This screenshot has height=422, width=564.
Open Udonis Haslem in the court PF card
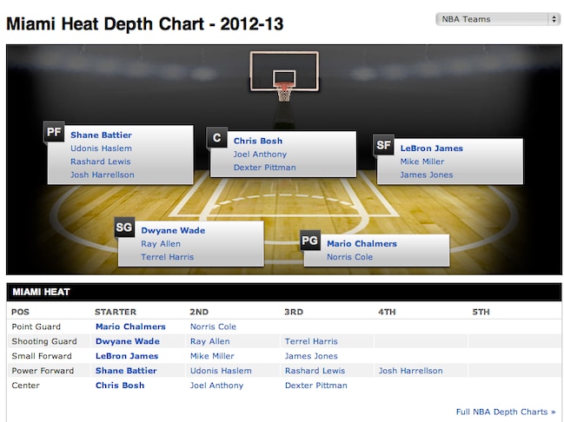click(101, 148)
